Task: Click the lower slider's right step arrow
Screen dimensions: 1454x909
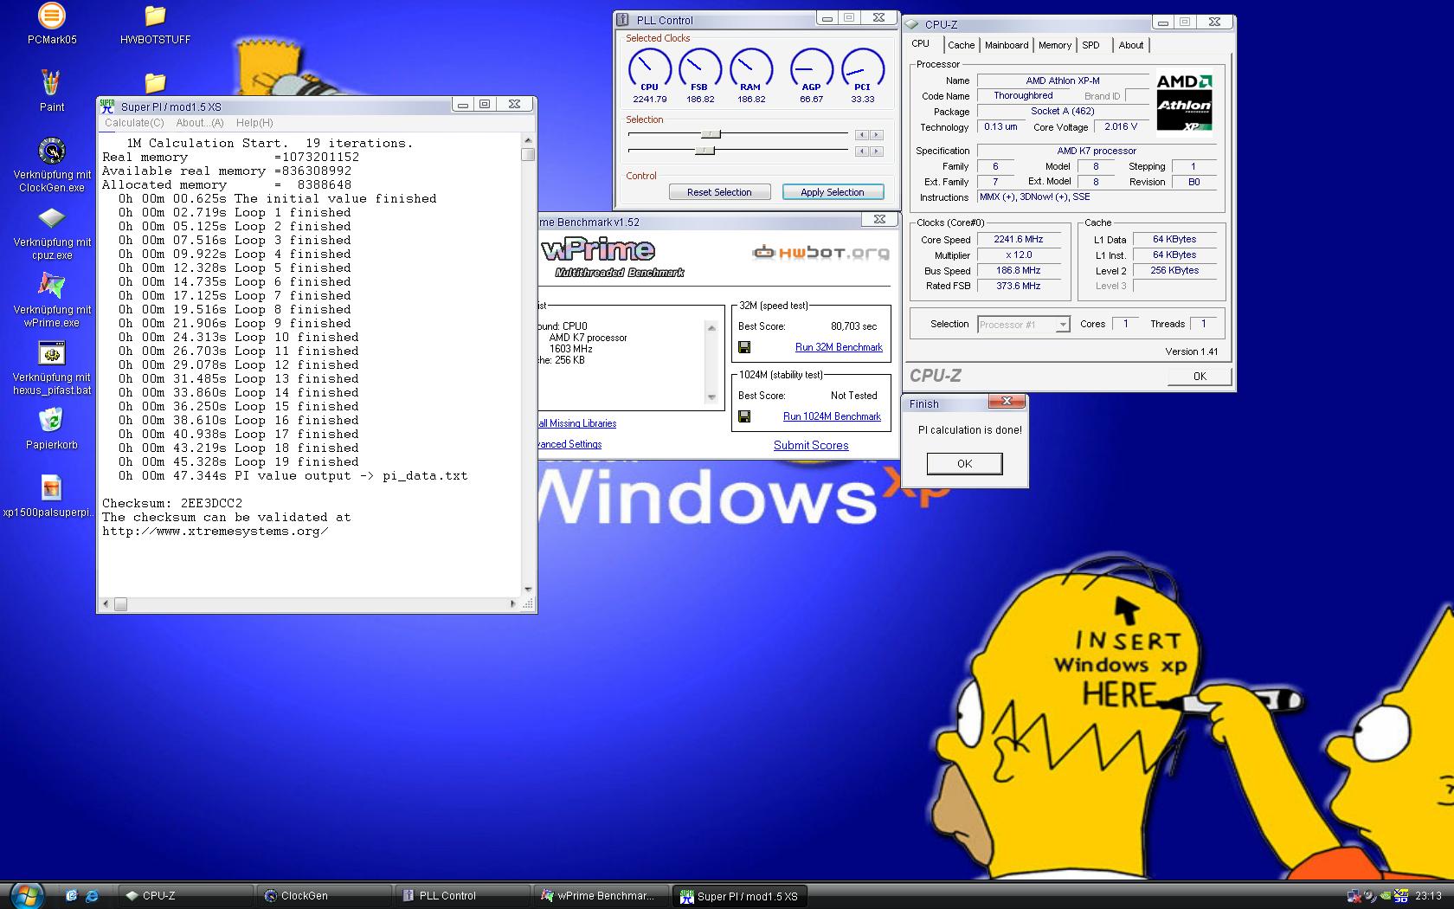Action: pos(877,151)
